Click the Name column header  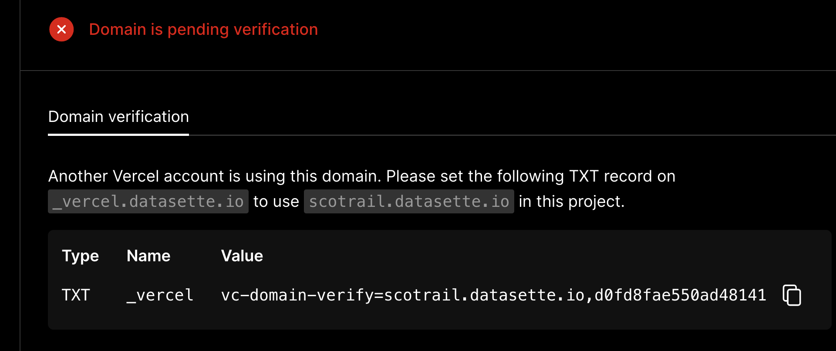[148, 256]
